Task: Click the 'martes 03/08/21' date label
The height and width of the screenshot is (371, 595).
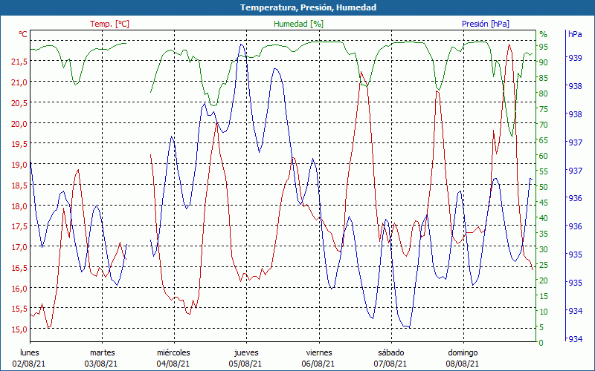Action: click(x=101, y=358)
